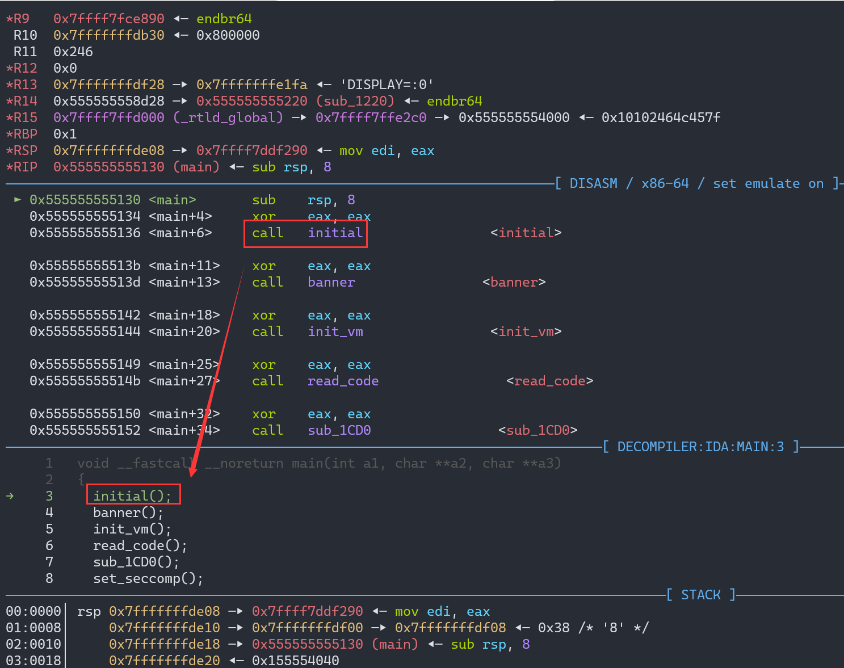
Task: Select current instruction address in main disassembly
Action: pyautogui.click(x=85, y=200)
